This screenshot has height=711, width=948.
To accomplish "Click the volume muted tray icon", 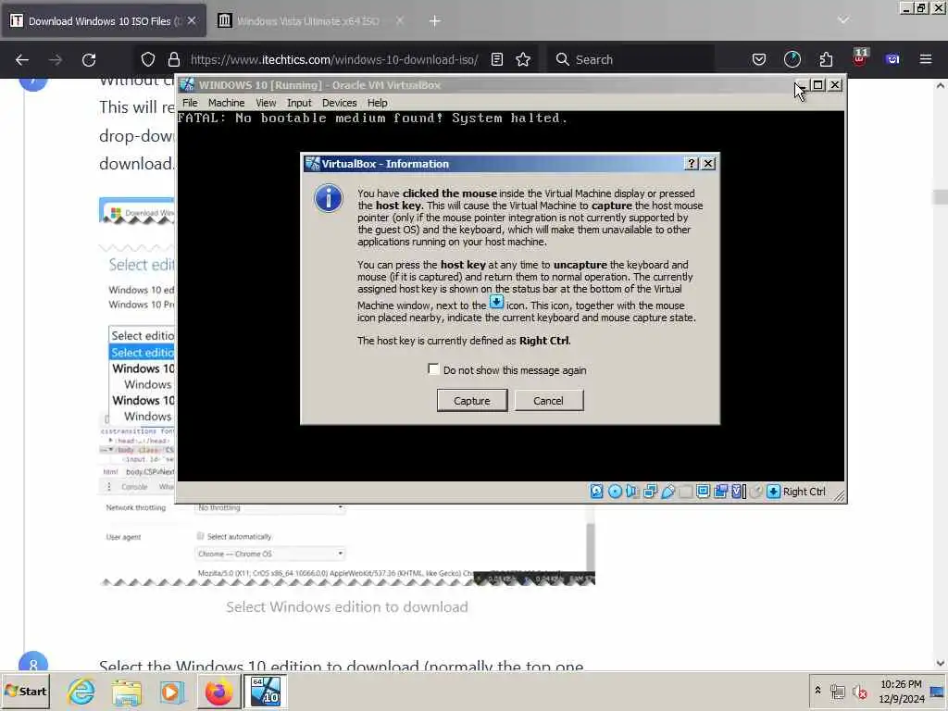I will click(x=859, y=691).
